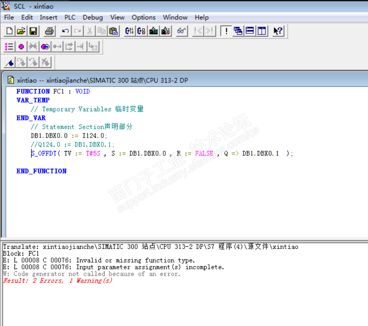Select error 'Invalid or missing function type.'
368x326 pixels.
click(x=99, y=260)
